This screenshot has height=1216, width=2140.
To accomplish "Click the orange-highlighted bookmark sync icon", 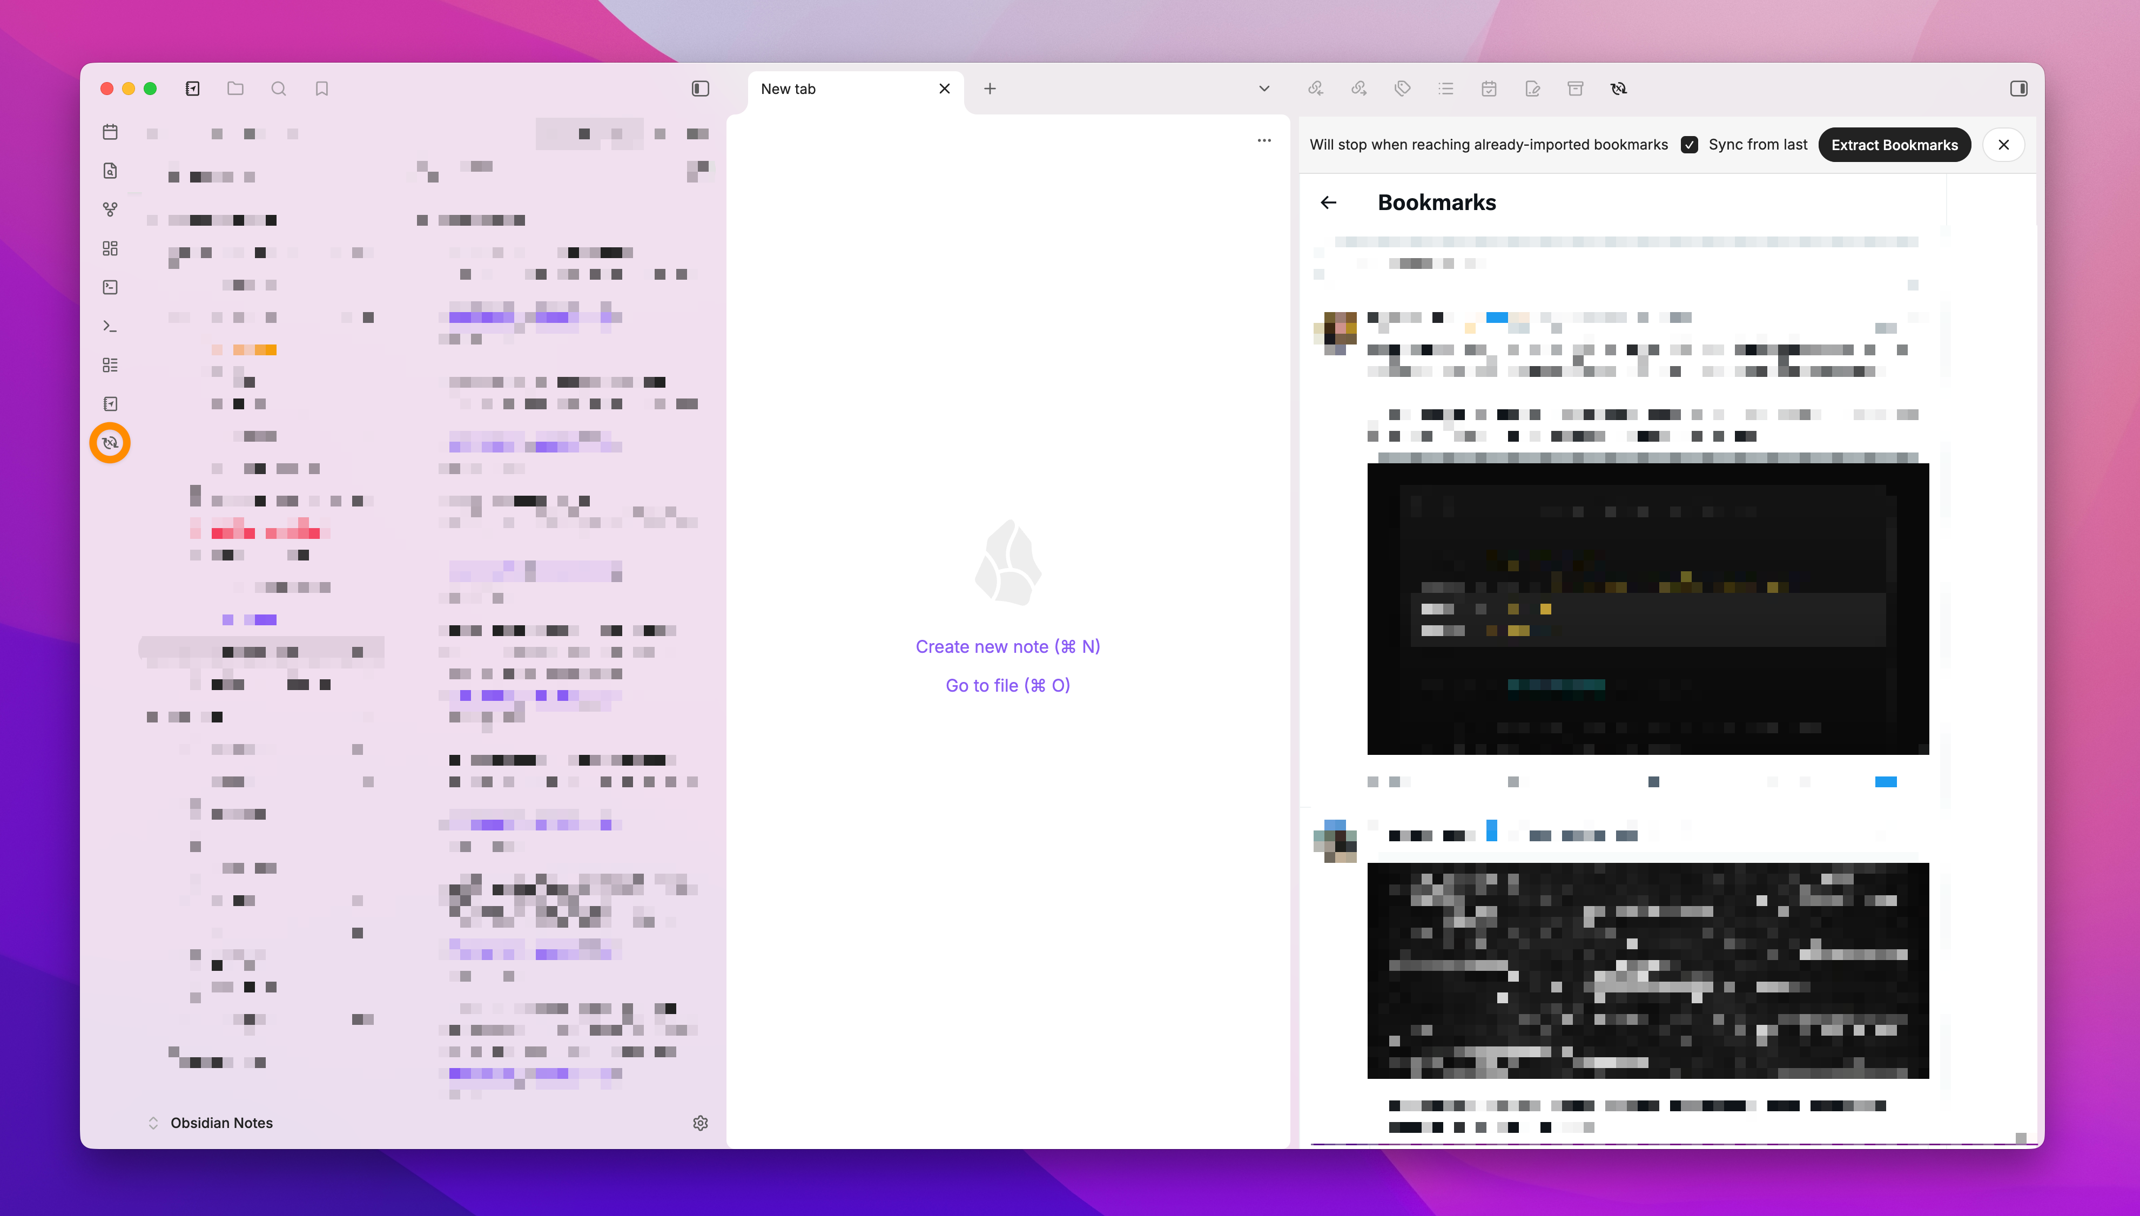I will [110, 443].
